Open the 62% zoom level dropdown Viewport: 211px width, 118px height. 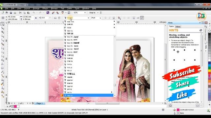tap(85, 13)
